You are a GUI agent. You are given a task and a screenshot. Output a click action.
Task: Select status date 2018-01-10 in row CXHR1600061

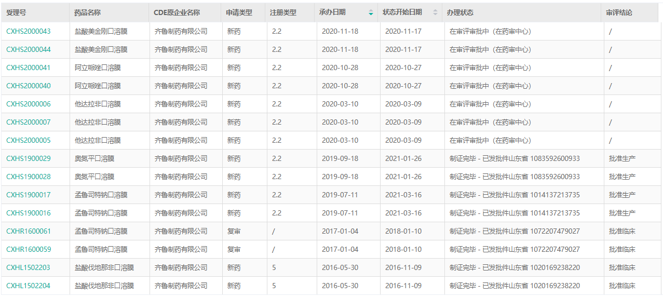(403, 231)
